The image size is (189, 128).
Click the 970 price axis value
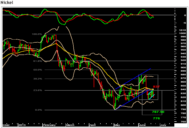pos(183,43)
